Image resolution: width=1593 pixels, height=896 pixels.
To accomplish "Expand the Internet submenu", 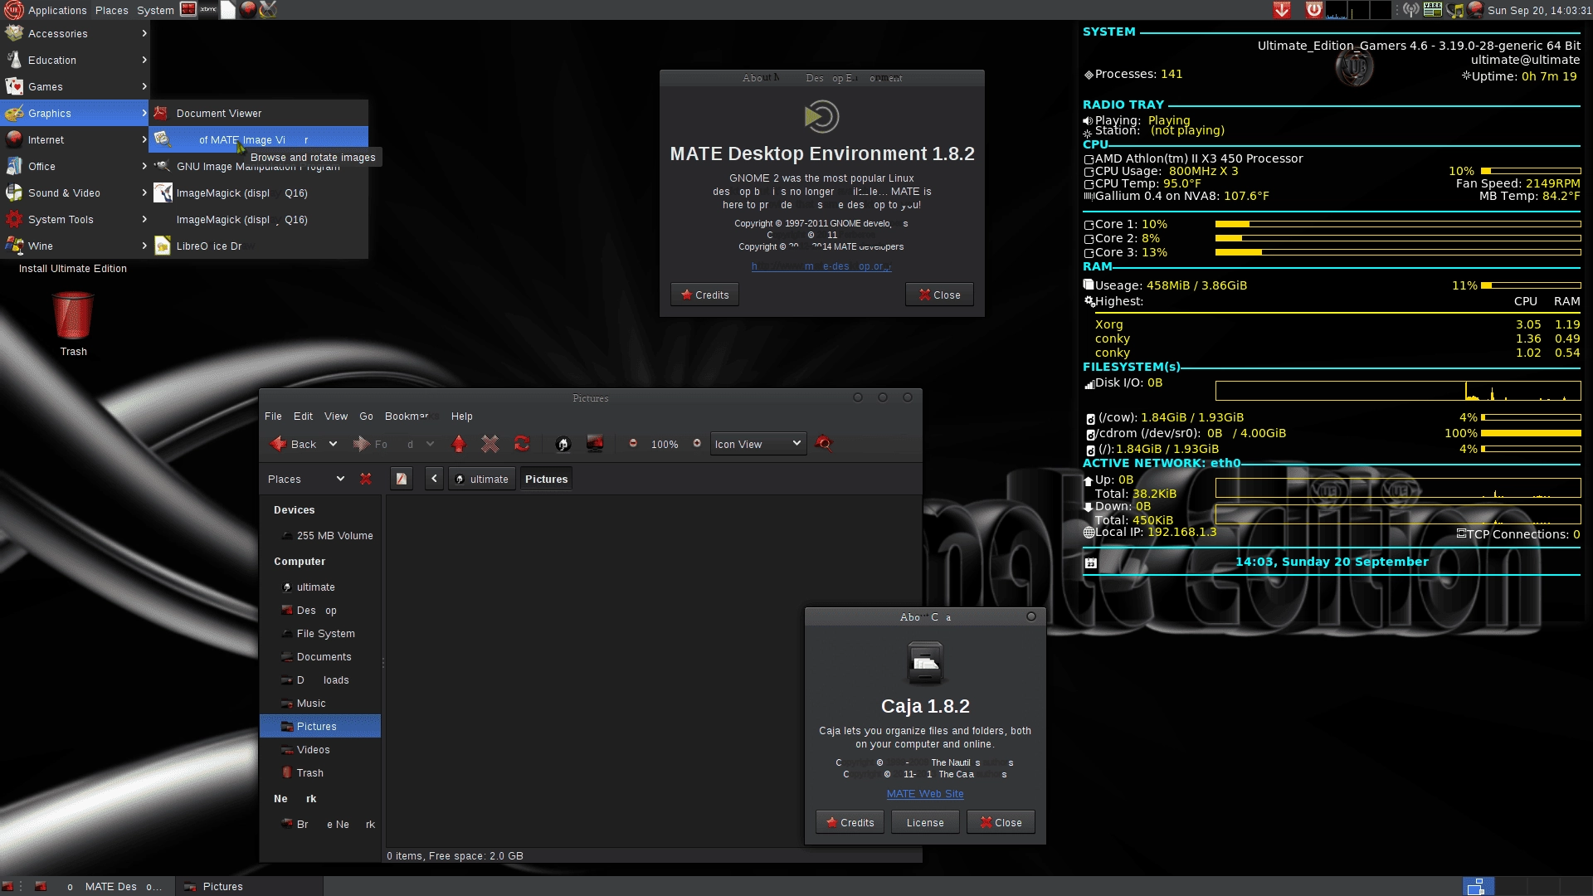I will pyautogui.click(x=75, y=140).
